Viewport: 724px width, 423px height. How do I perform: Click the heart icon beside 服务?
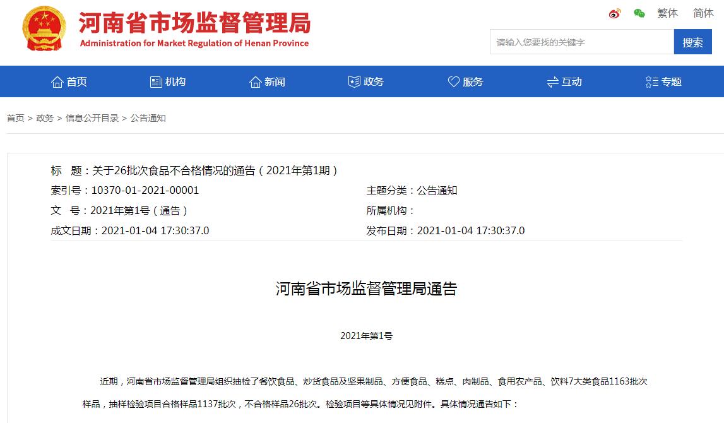pyautogui.click(x=454, y=81)
